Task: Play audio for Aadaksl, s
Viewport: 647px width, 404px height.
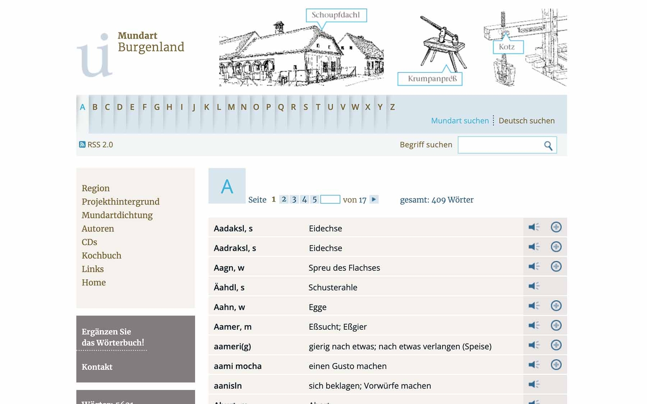Action: click(x=534, y=227)
